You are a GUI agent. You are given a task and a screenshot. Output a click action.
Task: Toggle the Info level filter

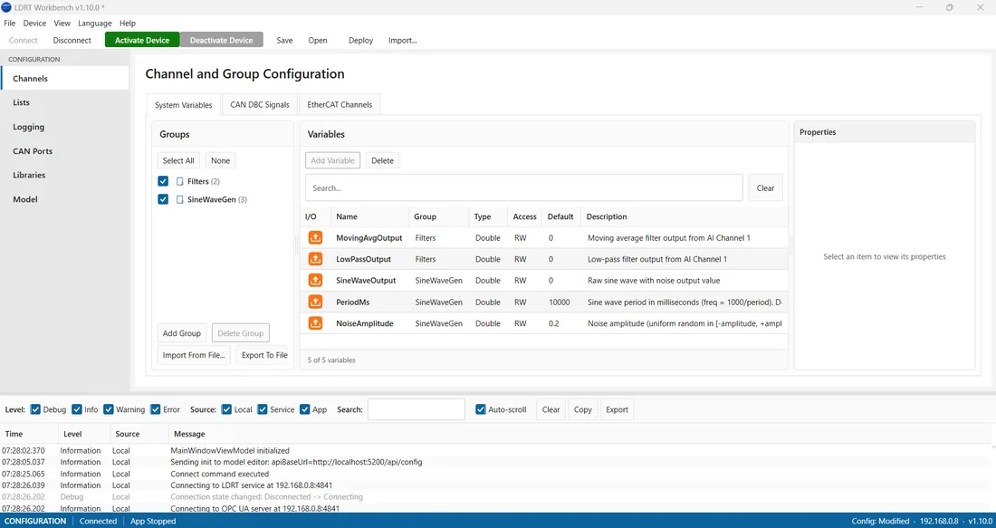coord(77,409)
